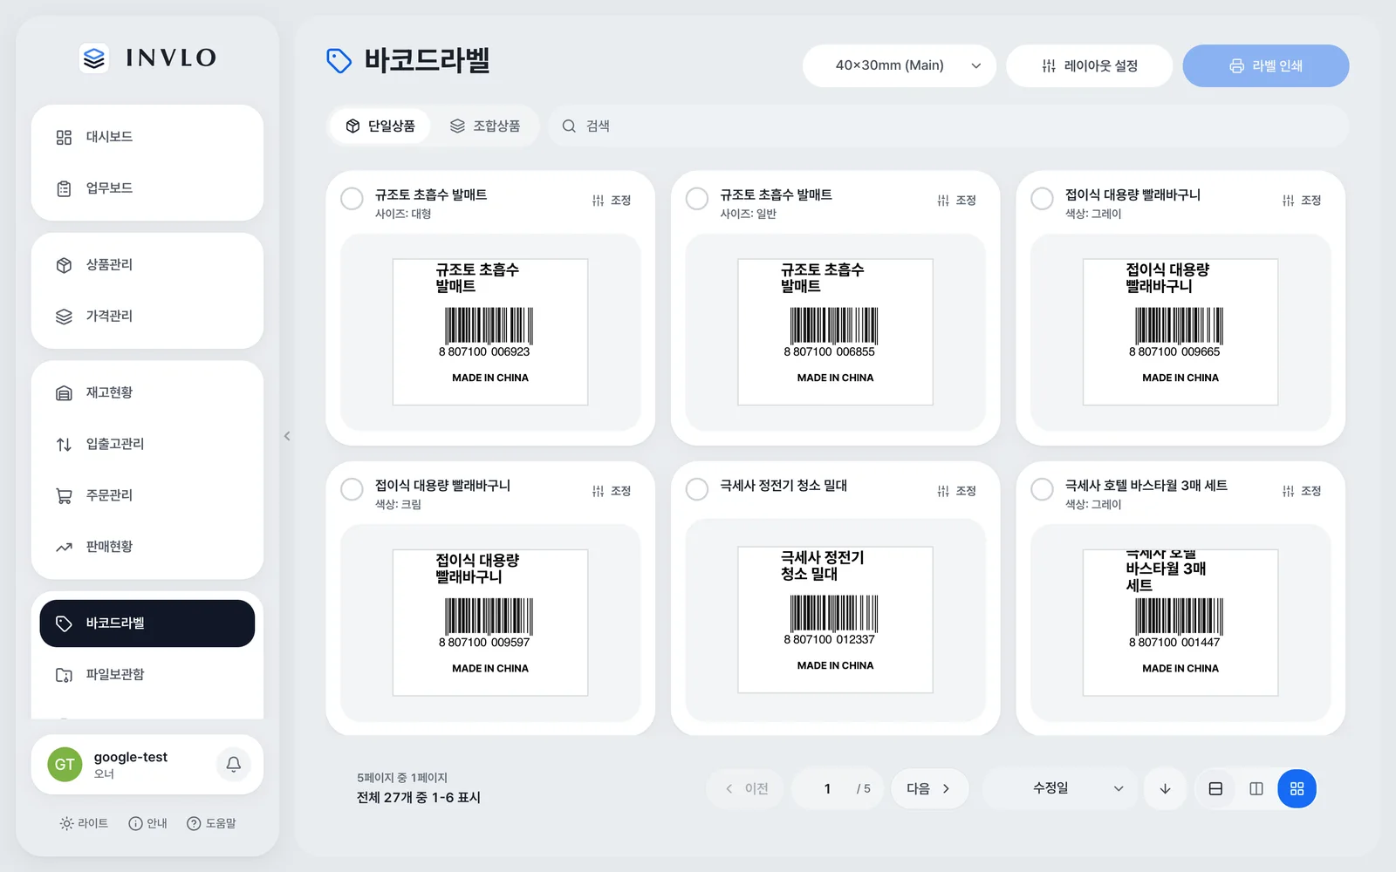Toggle sort direction arrow icon

pyautogui.click(x=1165, y=789)
